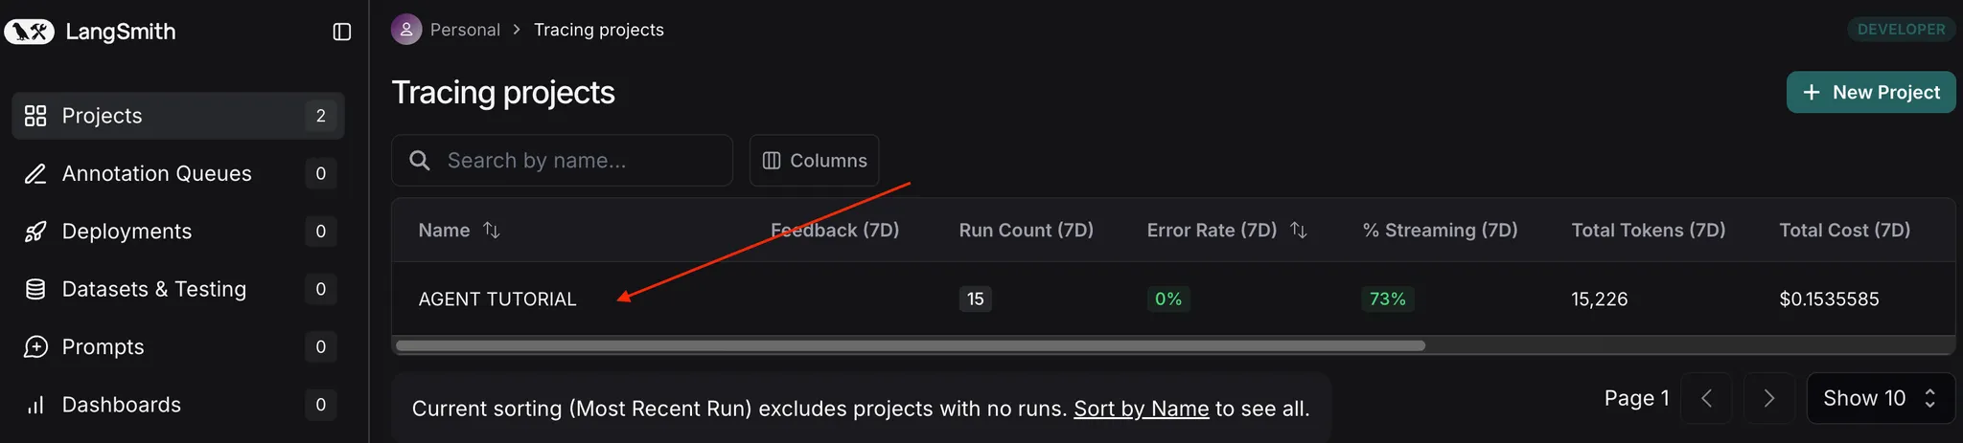Viewport: 1963px width, 443px height.
Task: Open the Prompts section icon
Action: point(35,346)
